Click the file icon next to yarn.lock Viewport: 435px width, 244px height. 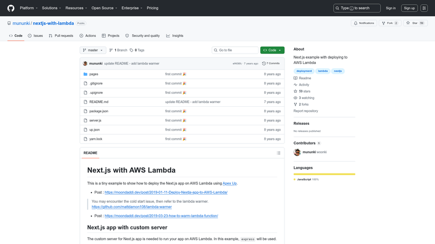(x=85, y=139)
